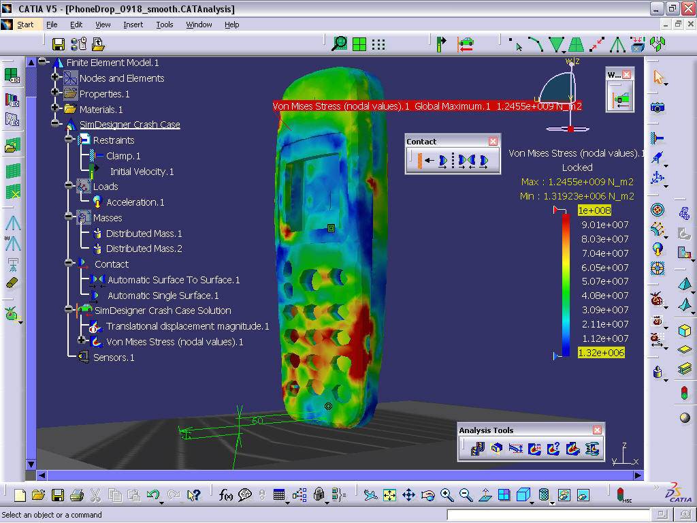
Task: Create a new document with the blank page icon
Action: (x=20, y=495)
